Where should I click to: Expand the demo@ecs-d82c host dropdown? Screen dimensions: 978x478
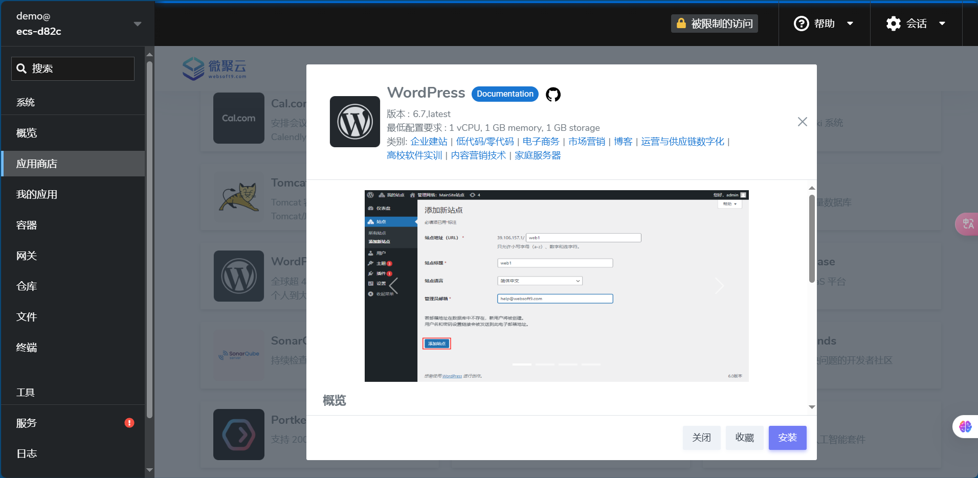click(x=137, y=24)
